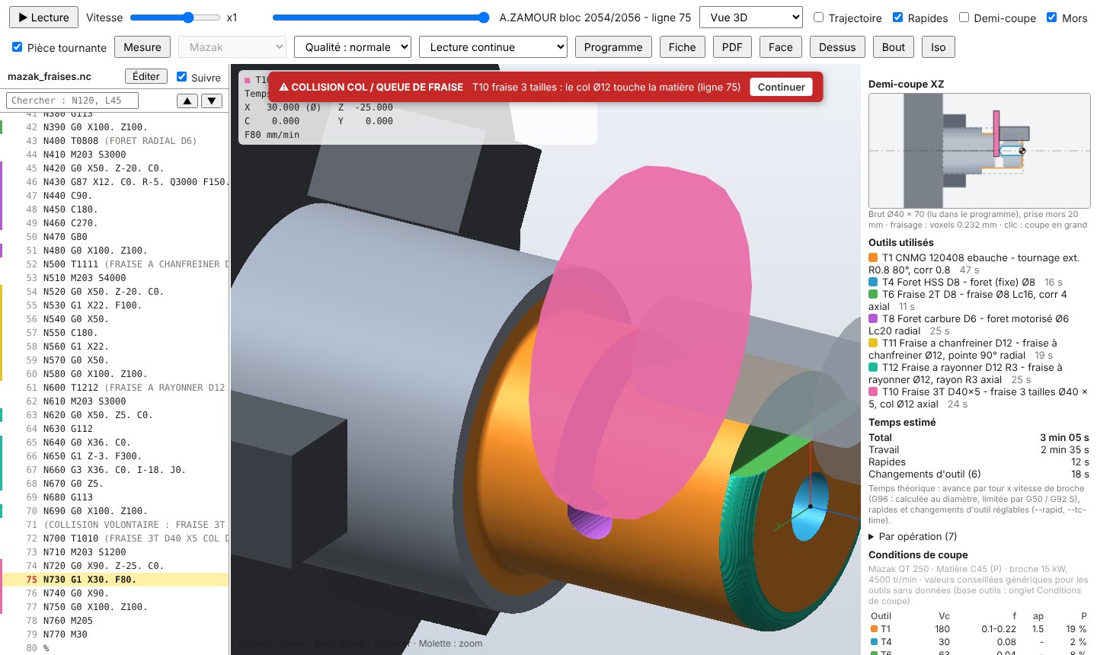The image size is (1097, 655).
Task: Click the Mesure button
Action: [142, 47]
